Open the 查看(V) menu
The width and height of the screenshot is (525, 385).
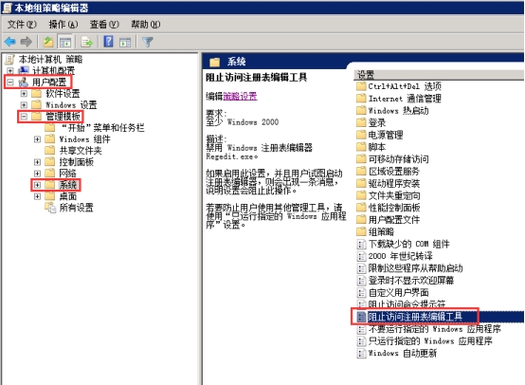pyautogui.click(x=104, y=25)
